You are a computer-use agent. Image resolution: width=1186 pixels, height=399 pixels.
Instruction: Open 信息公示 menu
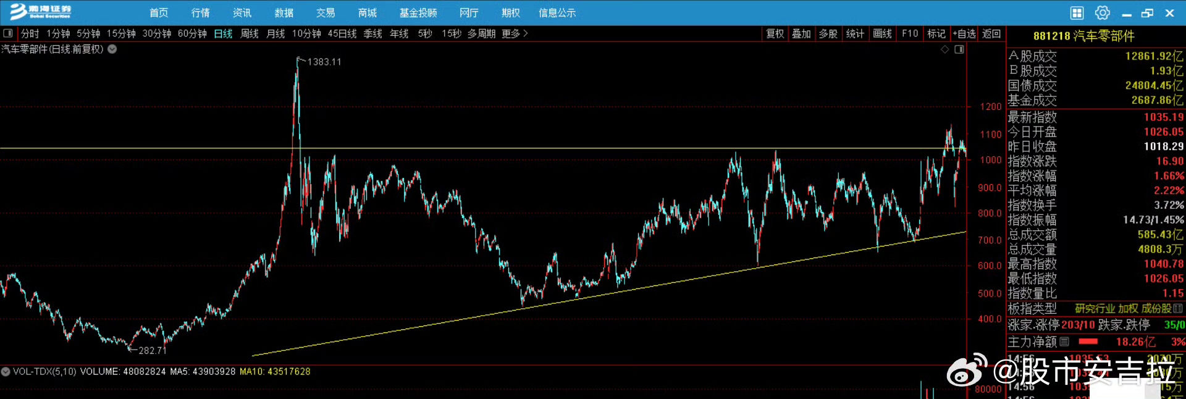click(557, 13)
